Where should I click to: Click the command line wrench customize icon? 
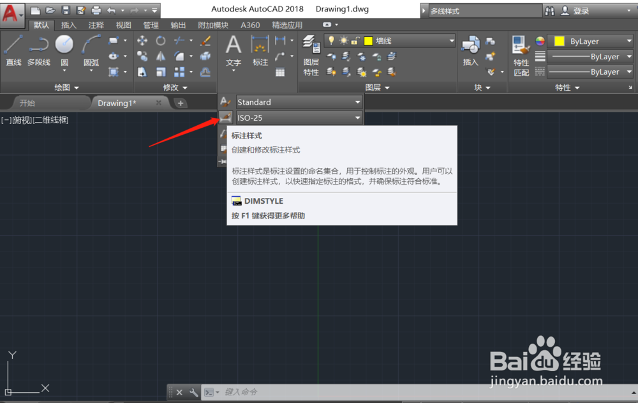pyautogui.click(x=193, y=392)
